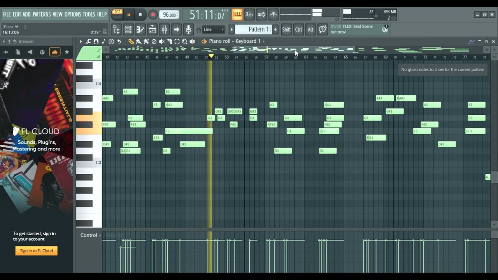Open the OPTIONS menu
498x280 pixels.
point(73,14)
